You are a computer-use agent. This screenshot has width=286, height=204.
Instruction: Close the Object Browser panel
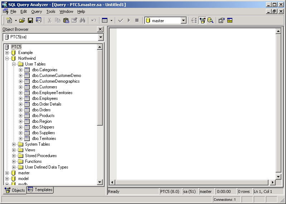100,29
